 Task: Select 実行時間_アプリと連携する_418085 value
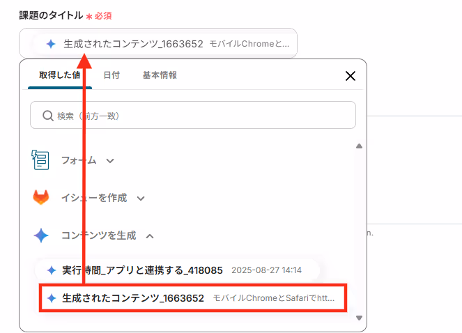pos(177,270)
